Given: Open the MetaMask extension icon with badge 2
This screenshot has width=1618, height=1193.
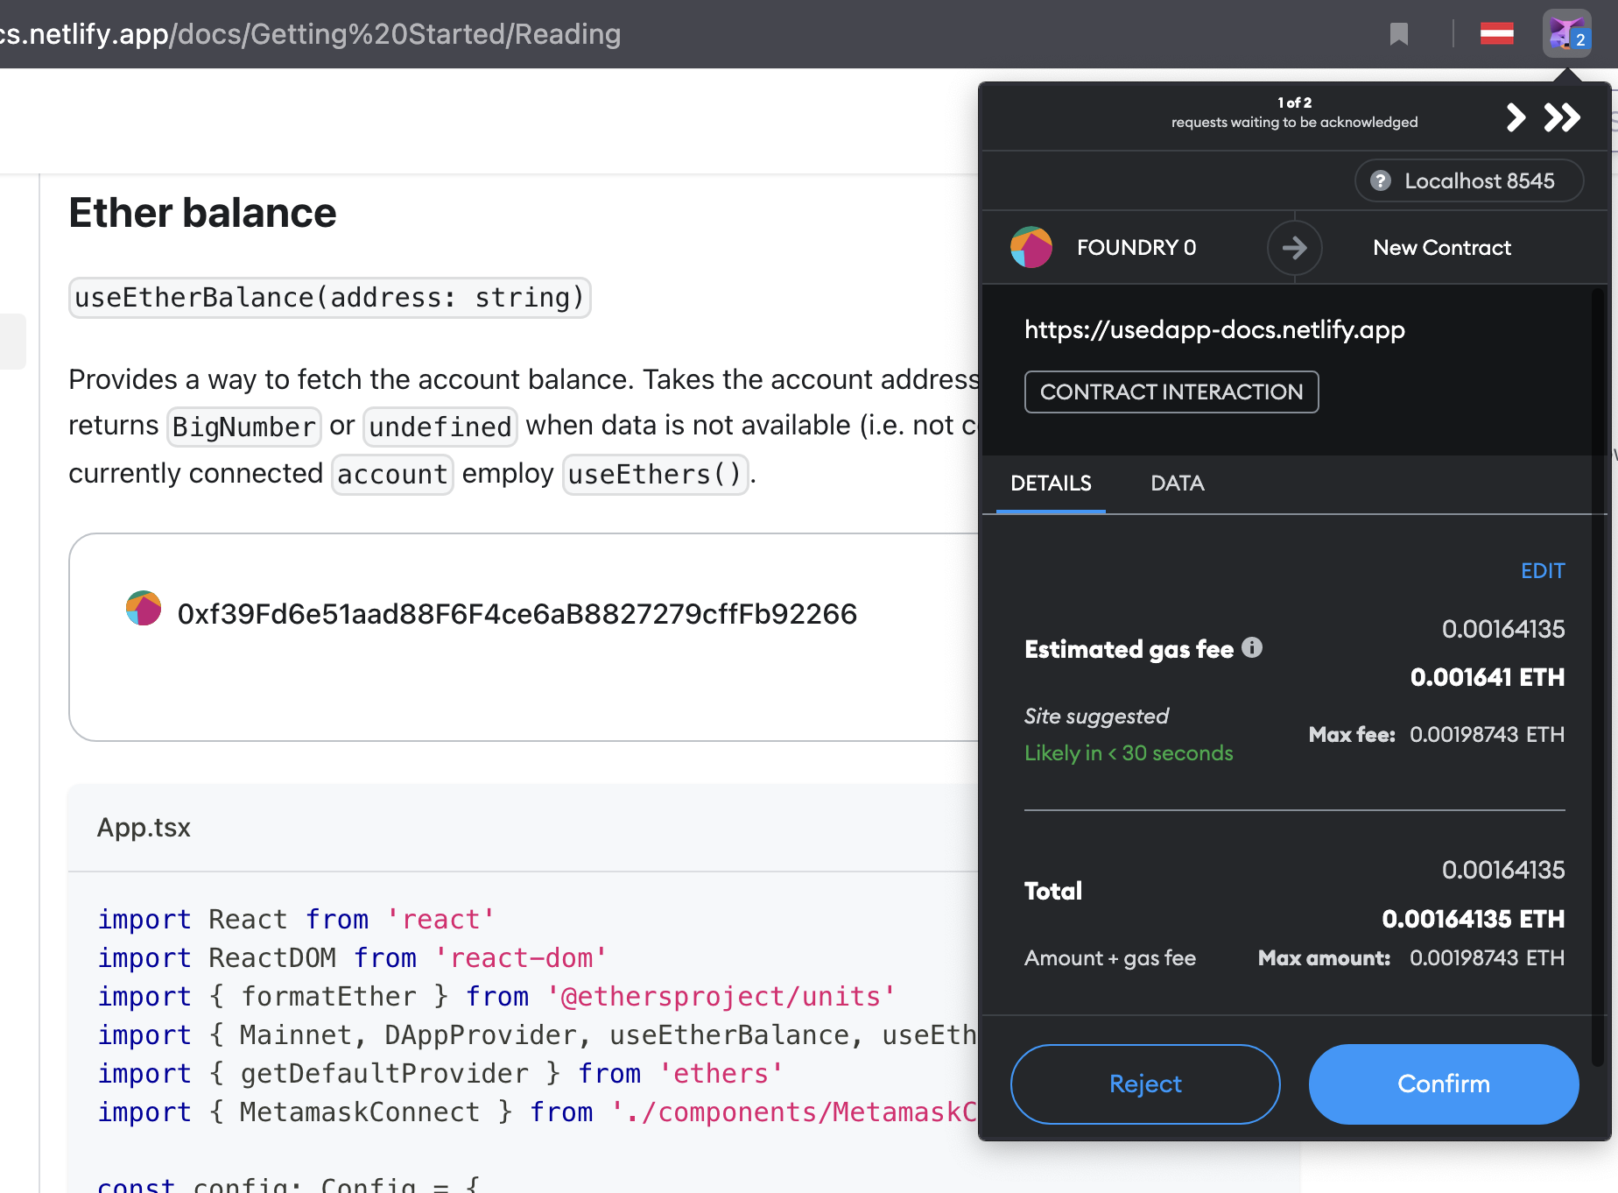Looking at the screenshot, I should point(1566,33).
